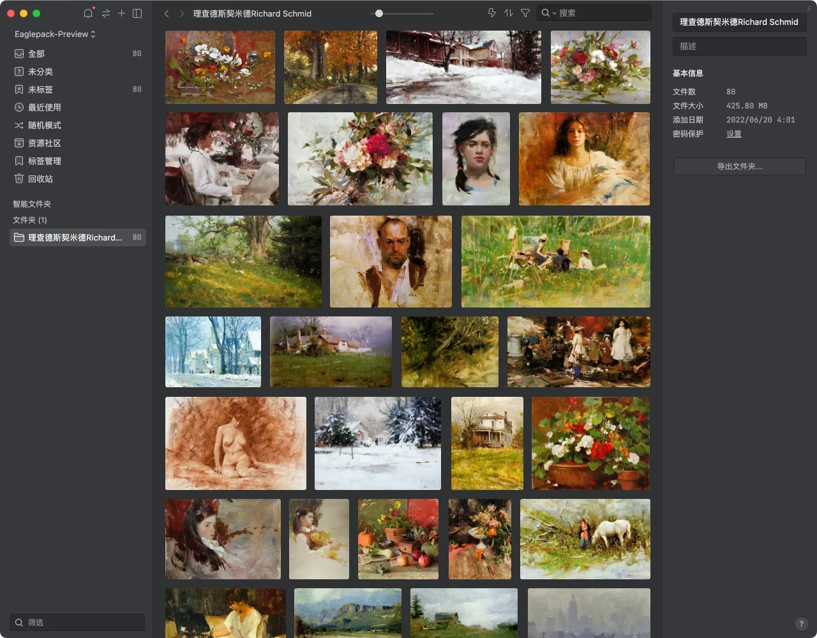The image size is (817, 638).
Task: Select the snowy house street painting
Action: [x=463, y=67]
